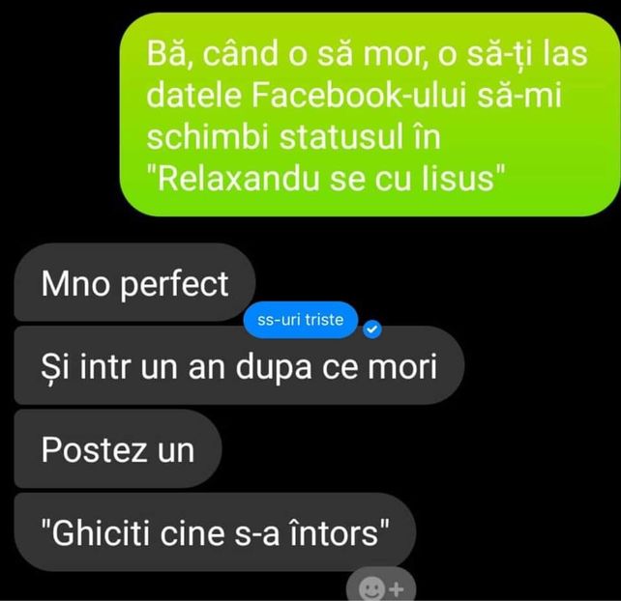The image size is (621, 601).
Task: Select the "Postez un" message bubble
Action: tap(118, 449)
